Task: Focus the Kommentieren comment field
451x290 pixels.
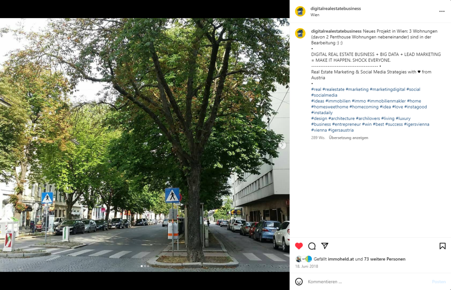Action: tap(368, 282)
